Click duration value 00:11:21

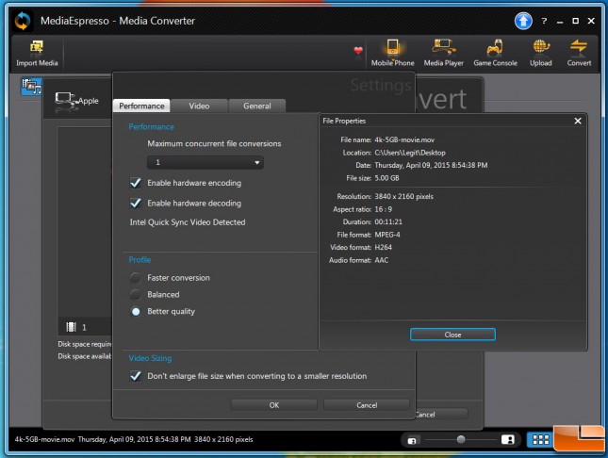[x=388, y=221]
